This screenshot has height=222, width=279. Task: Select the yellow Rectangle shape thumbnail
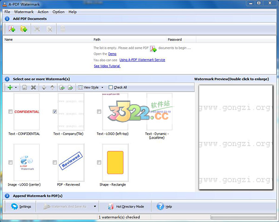[115, 162]
